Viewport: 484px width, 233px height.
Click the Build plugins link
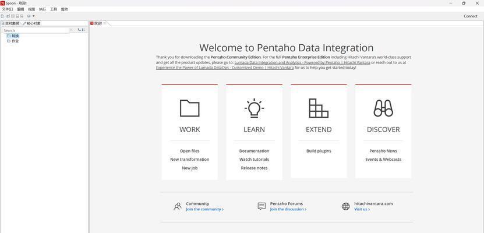pyautogui.click(x=319, y=151)
